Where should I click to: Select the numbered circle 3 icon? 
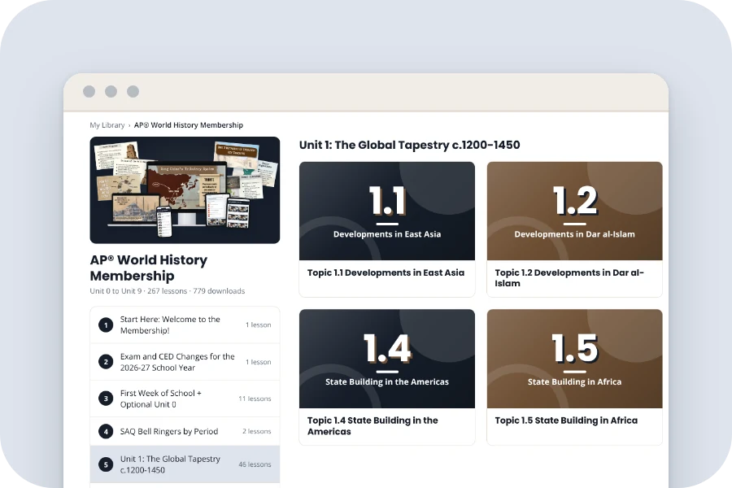[106, 399]
